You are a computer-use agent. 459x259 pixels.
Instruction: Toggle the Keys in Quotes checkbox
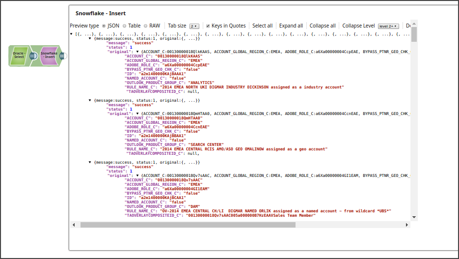[x=208, y=26]
